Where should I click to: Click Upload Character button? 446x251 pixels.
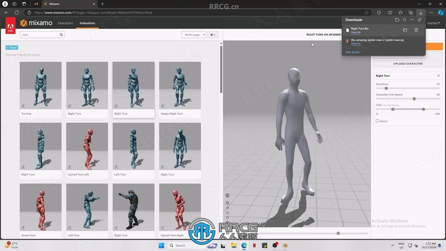click(x=408, y=64)
